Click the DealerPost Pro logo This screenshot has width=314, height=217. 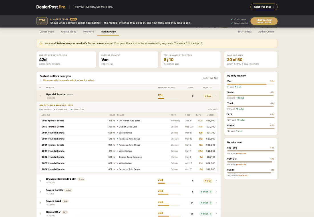[51, 7]
